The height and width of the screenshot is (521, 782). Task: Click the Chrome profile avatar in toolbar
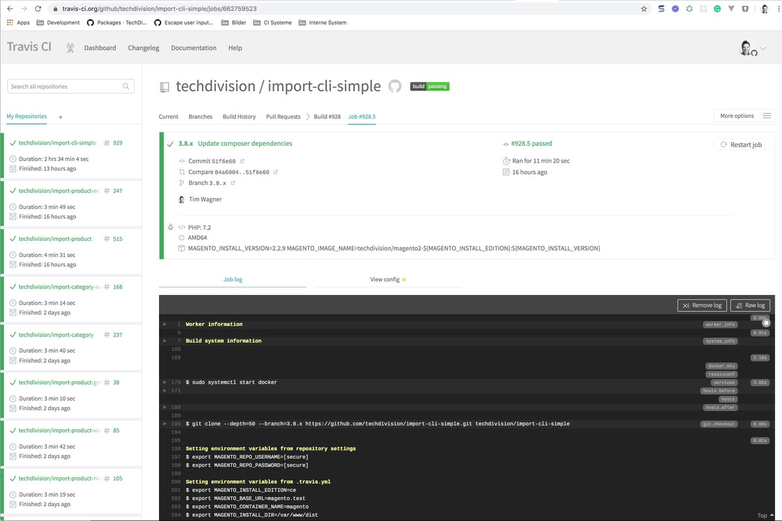tap(765, 9)
